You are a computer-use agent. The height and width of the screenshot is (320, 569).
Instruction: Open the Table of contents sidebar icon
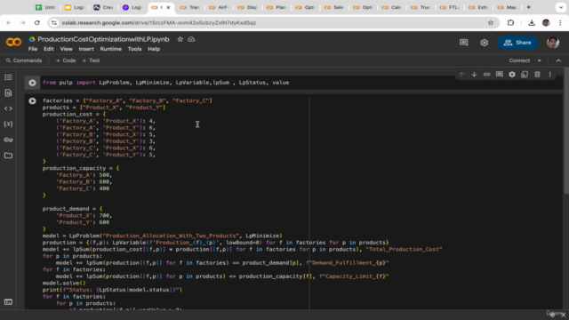tap(8, 77)
